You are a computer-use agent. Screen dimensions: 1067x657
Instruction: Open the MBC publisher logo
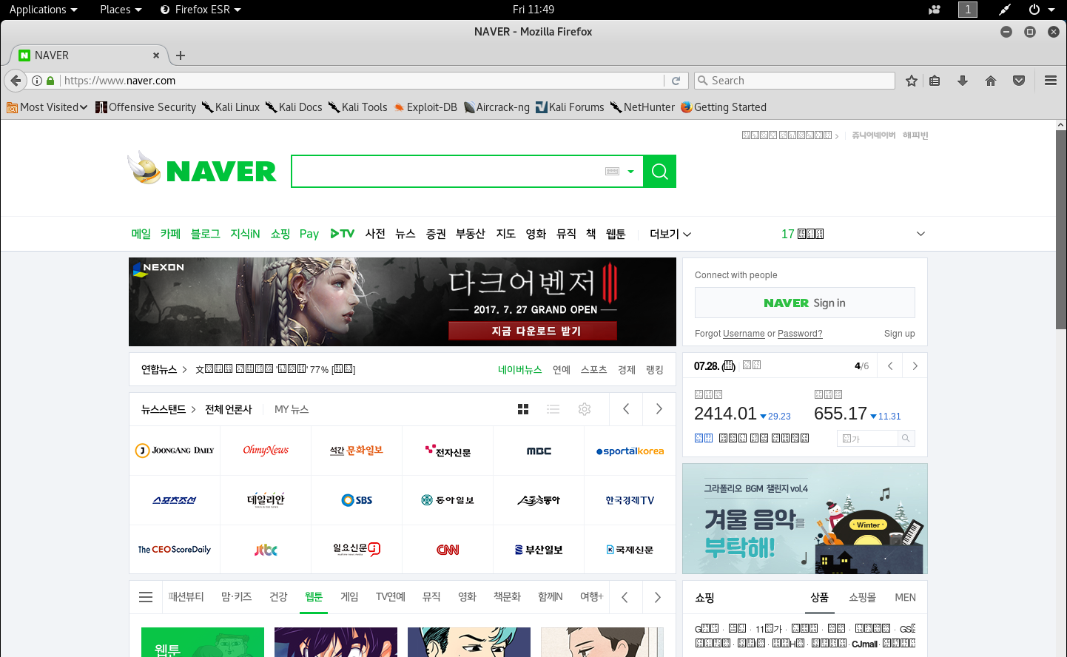[x=539, y=451]
